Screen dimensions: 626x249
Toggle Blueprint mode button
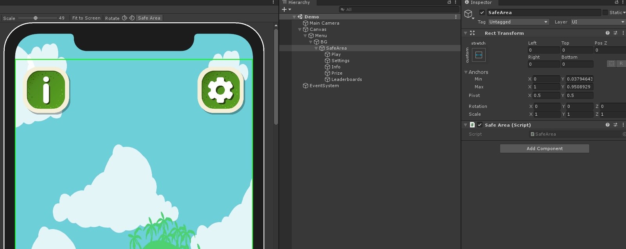tap(612, 63)
